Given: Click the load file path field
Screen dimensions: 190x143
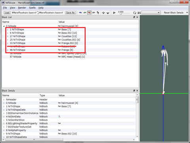Looking at the screenshot, I should click(x=24, y=13).
